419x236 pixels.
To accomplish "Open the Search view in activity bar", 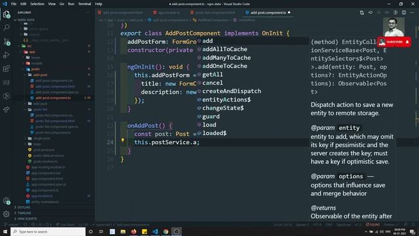I will (x=7, y=28).
